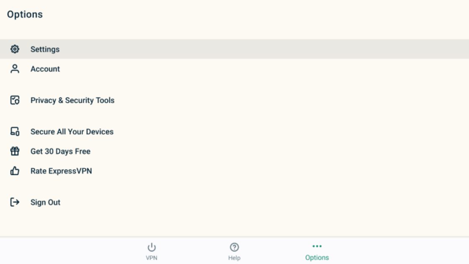469x264 pixels.
Task: Sign out using the Sign Out text
Action: (46, 202)
